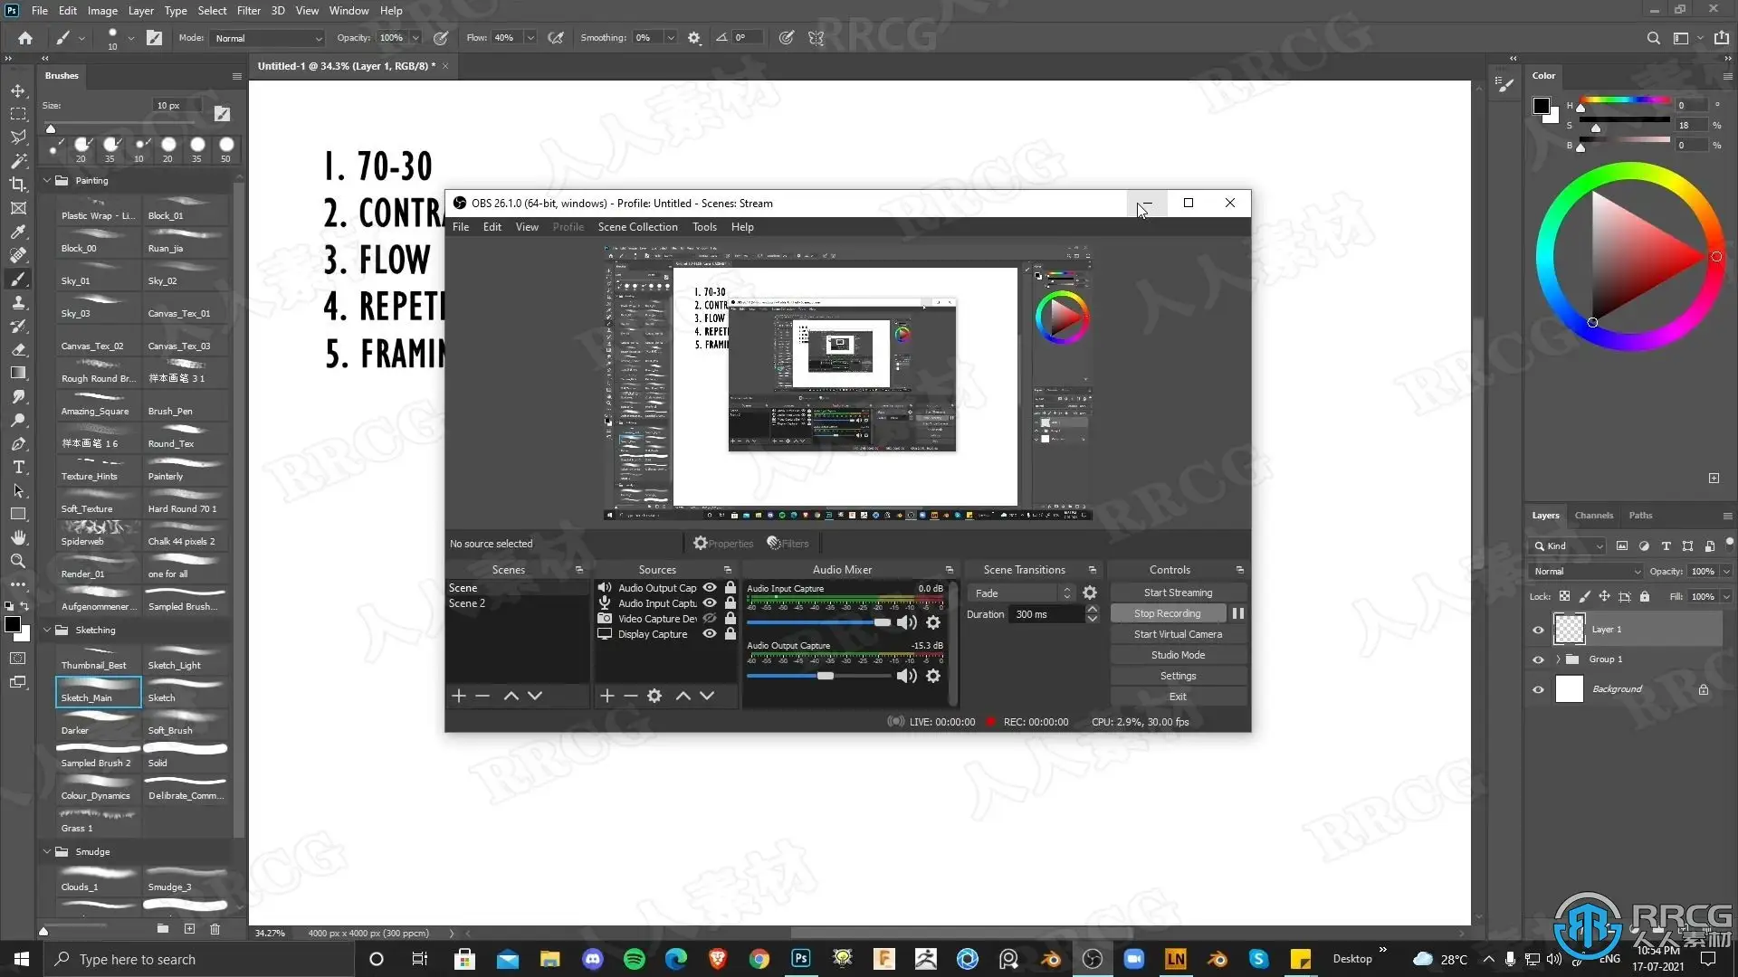
Task: Select the Eyedropper tool
Action: point(18,232)
